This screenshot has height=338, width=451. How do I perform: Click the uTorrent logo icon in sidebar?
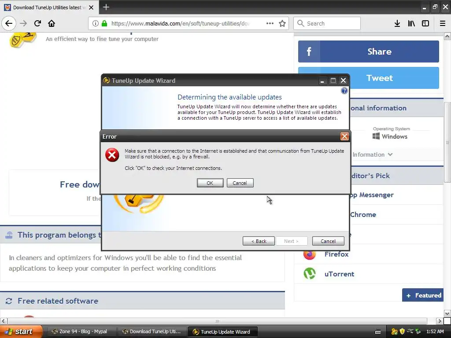(310, 273)
